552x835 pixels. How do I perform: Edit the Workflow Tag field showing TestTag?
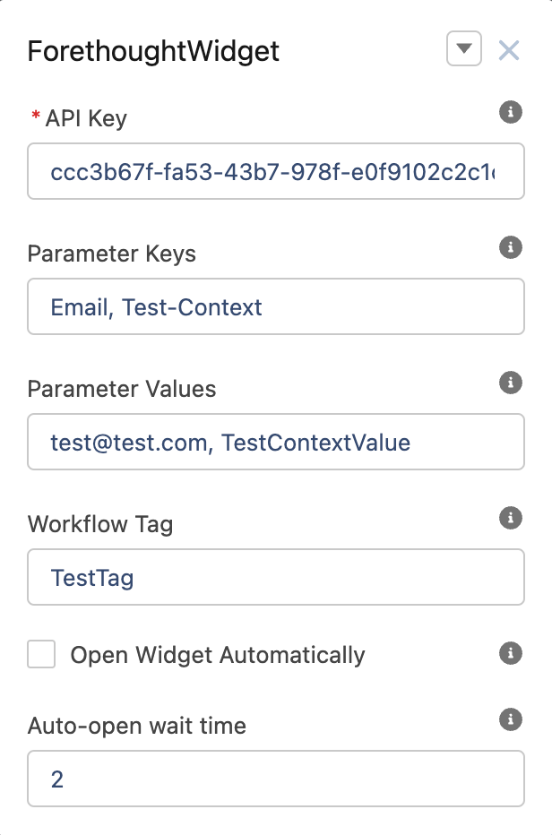[276, 577]
